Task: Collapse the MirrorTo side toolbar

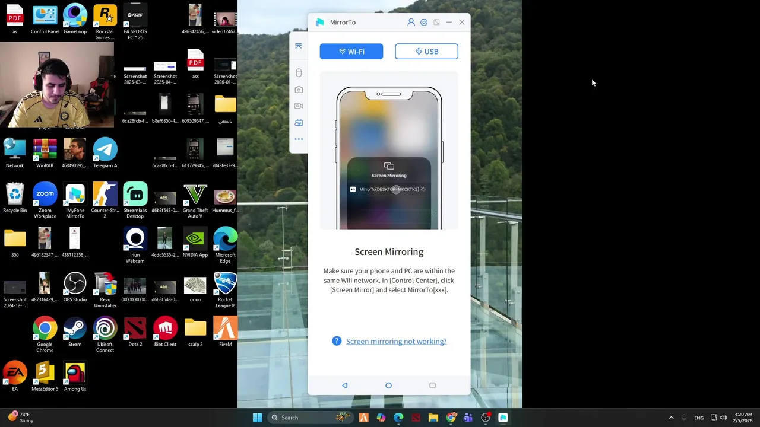Action: pyautogui.click(x=299, y=46)
